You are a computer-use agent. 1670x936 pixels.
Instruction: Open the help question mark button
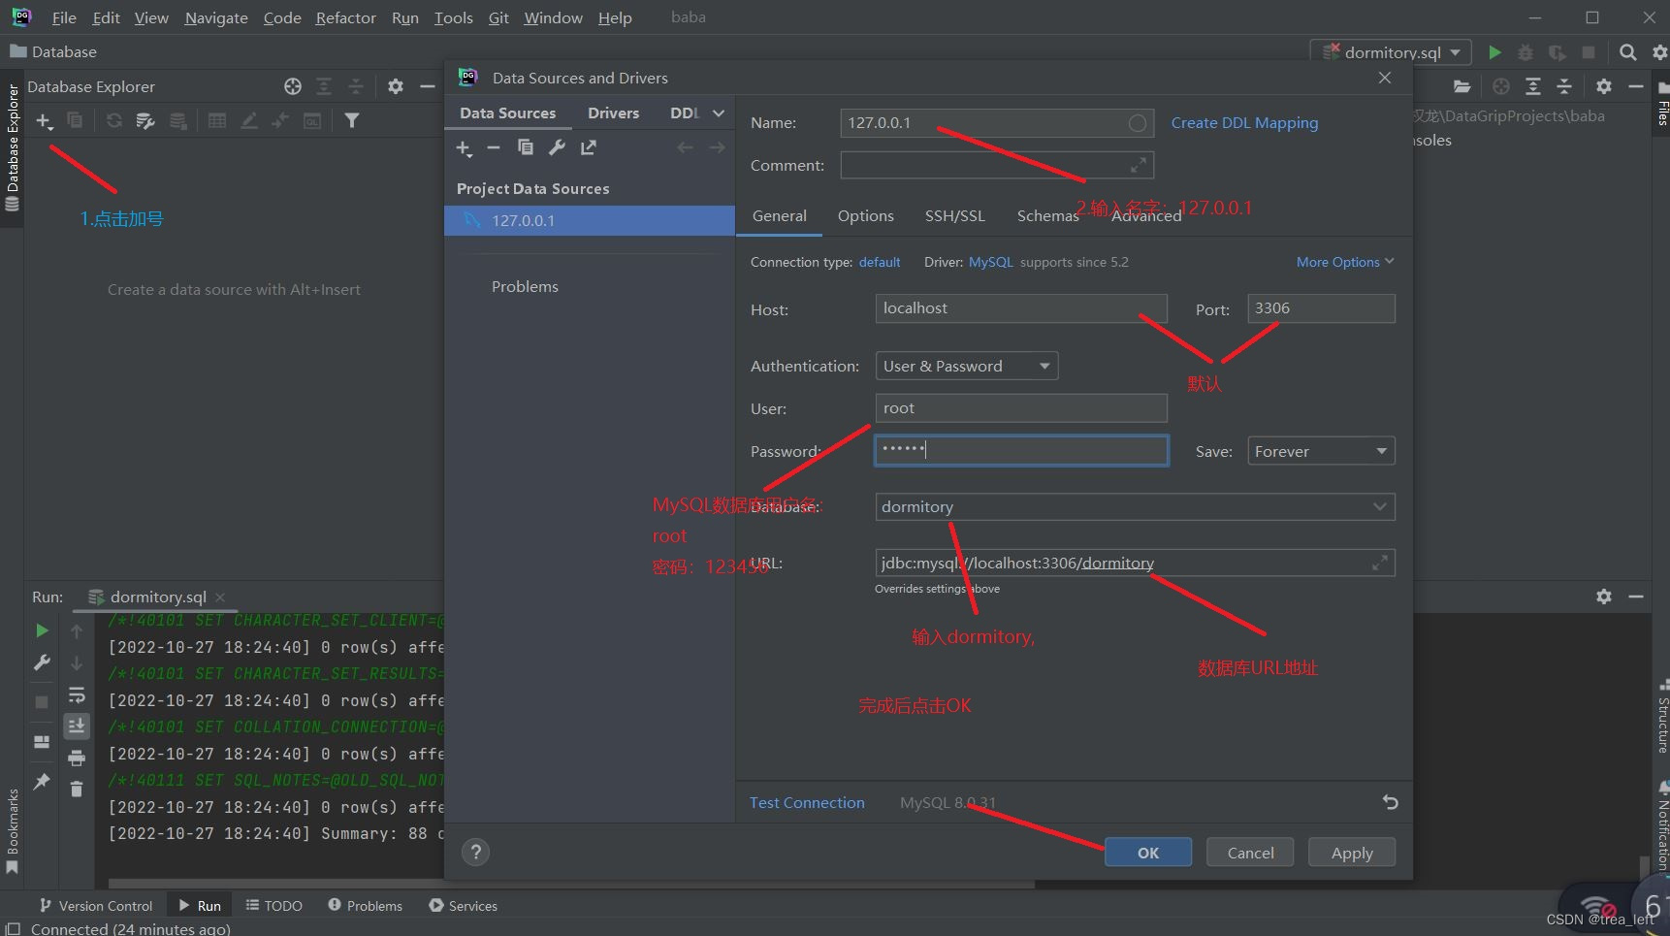pyautogui.click(x=475, y=853)
